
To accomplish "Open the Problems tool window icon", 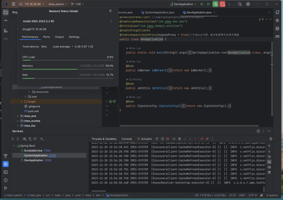I will pyautogui.click(x=6, y=180).
